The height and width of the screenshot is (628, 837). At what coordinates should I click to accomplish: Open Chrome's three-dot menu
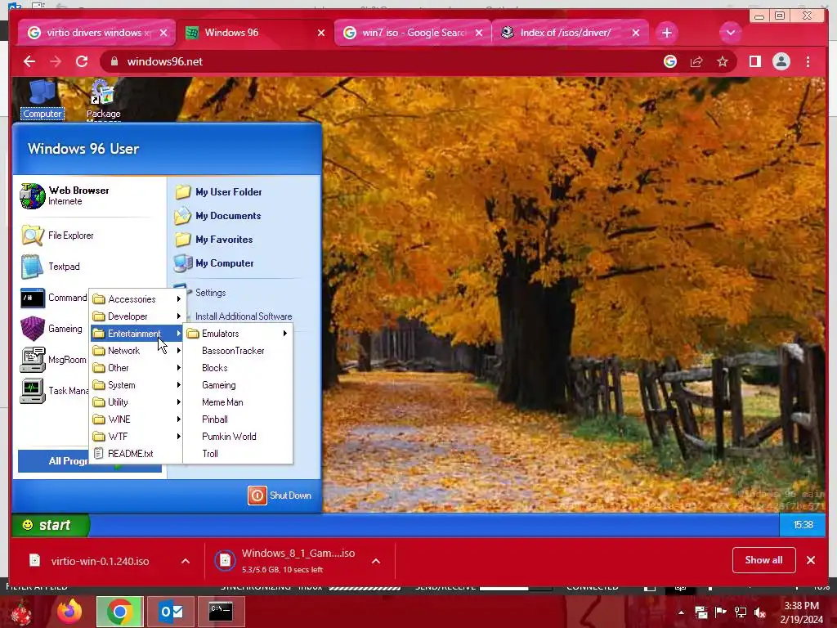tap(808, 61)
